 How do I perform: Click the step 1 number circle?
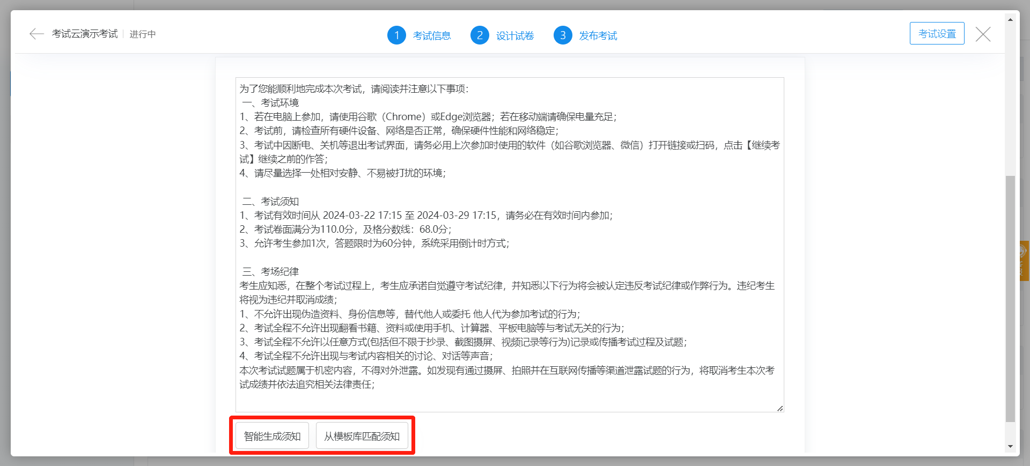tap(396, 35)
